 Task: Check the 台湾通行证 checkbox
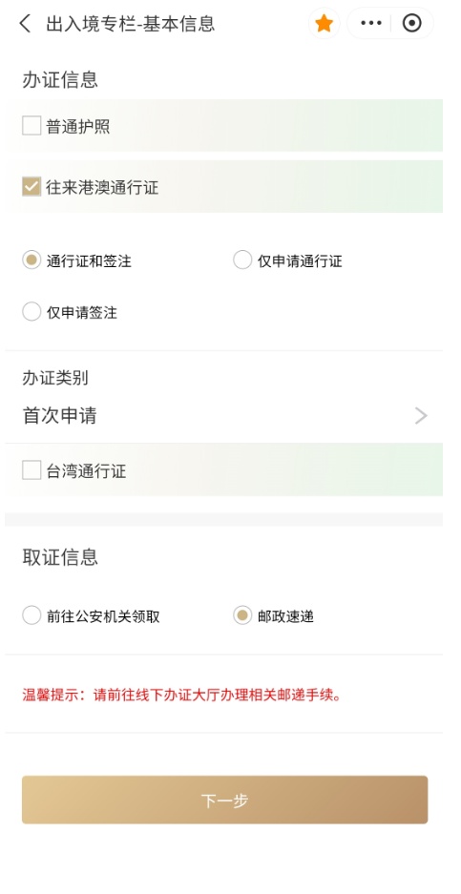pos(31,470)
